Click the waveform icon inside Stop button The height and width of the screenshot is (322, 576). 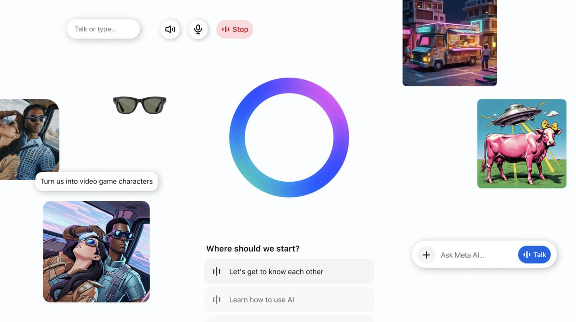[x=226, y=29]
